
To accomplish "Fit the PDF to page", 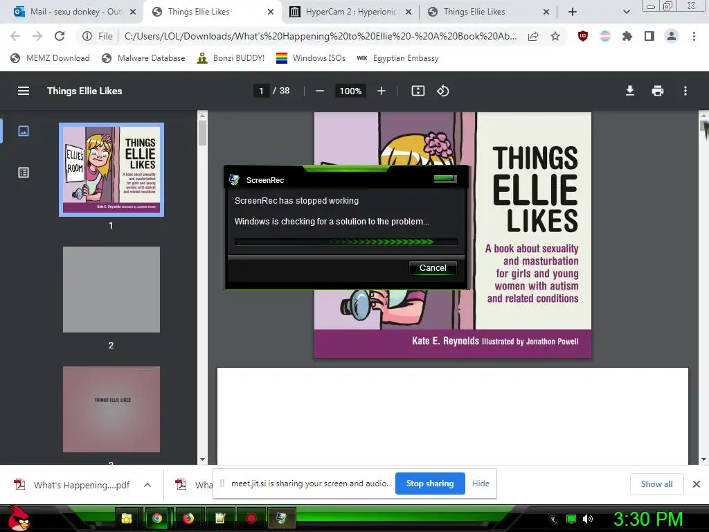I will pos(418,91).
